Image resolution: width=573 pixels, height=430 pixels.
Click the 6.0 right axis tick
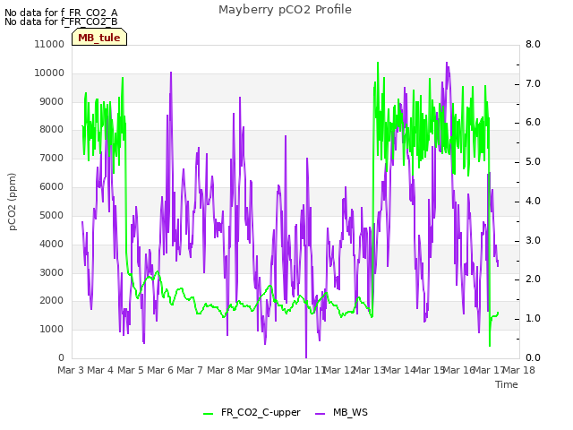click(x=533, y=123)
